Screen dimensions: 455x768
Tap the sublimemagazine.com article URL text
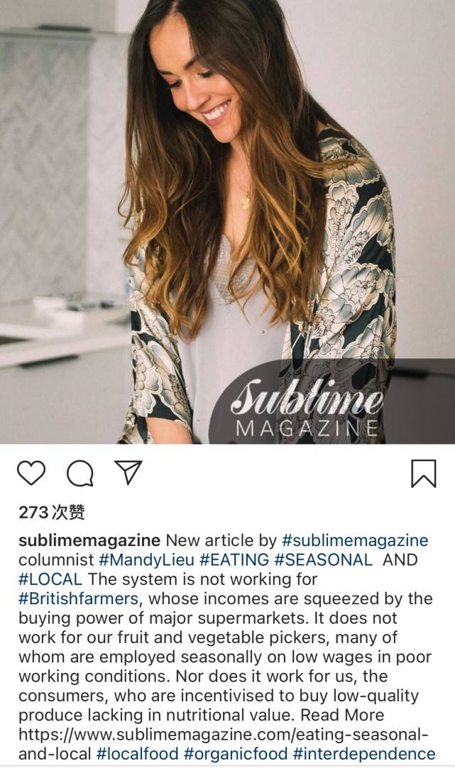pos(224,743)
